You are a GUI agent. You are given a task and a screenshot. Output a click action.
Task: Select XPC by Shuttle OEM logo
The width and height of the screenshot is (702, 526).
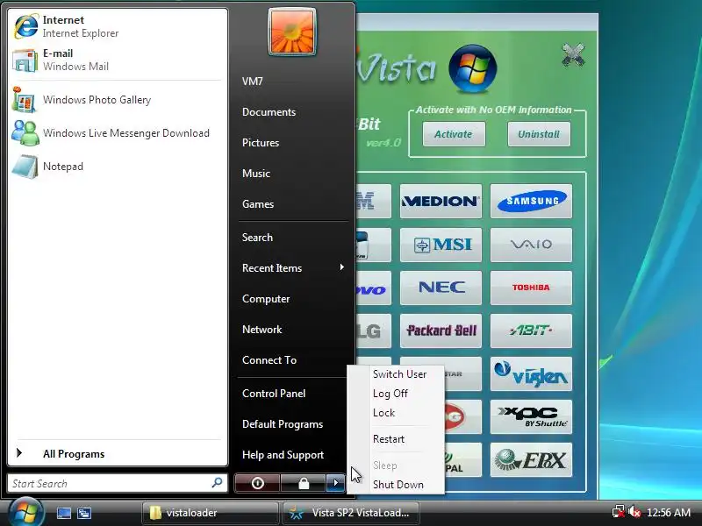point(531,417)
